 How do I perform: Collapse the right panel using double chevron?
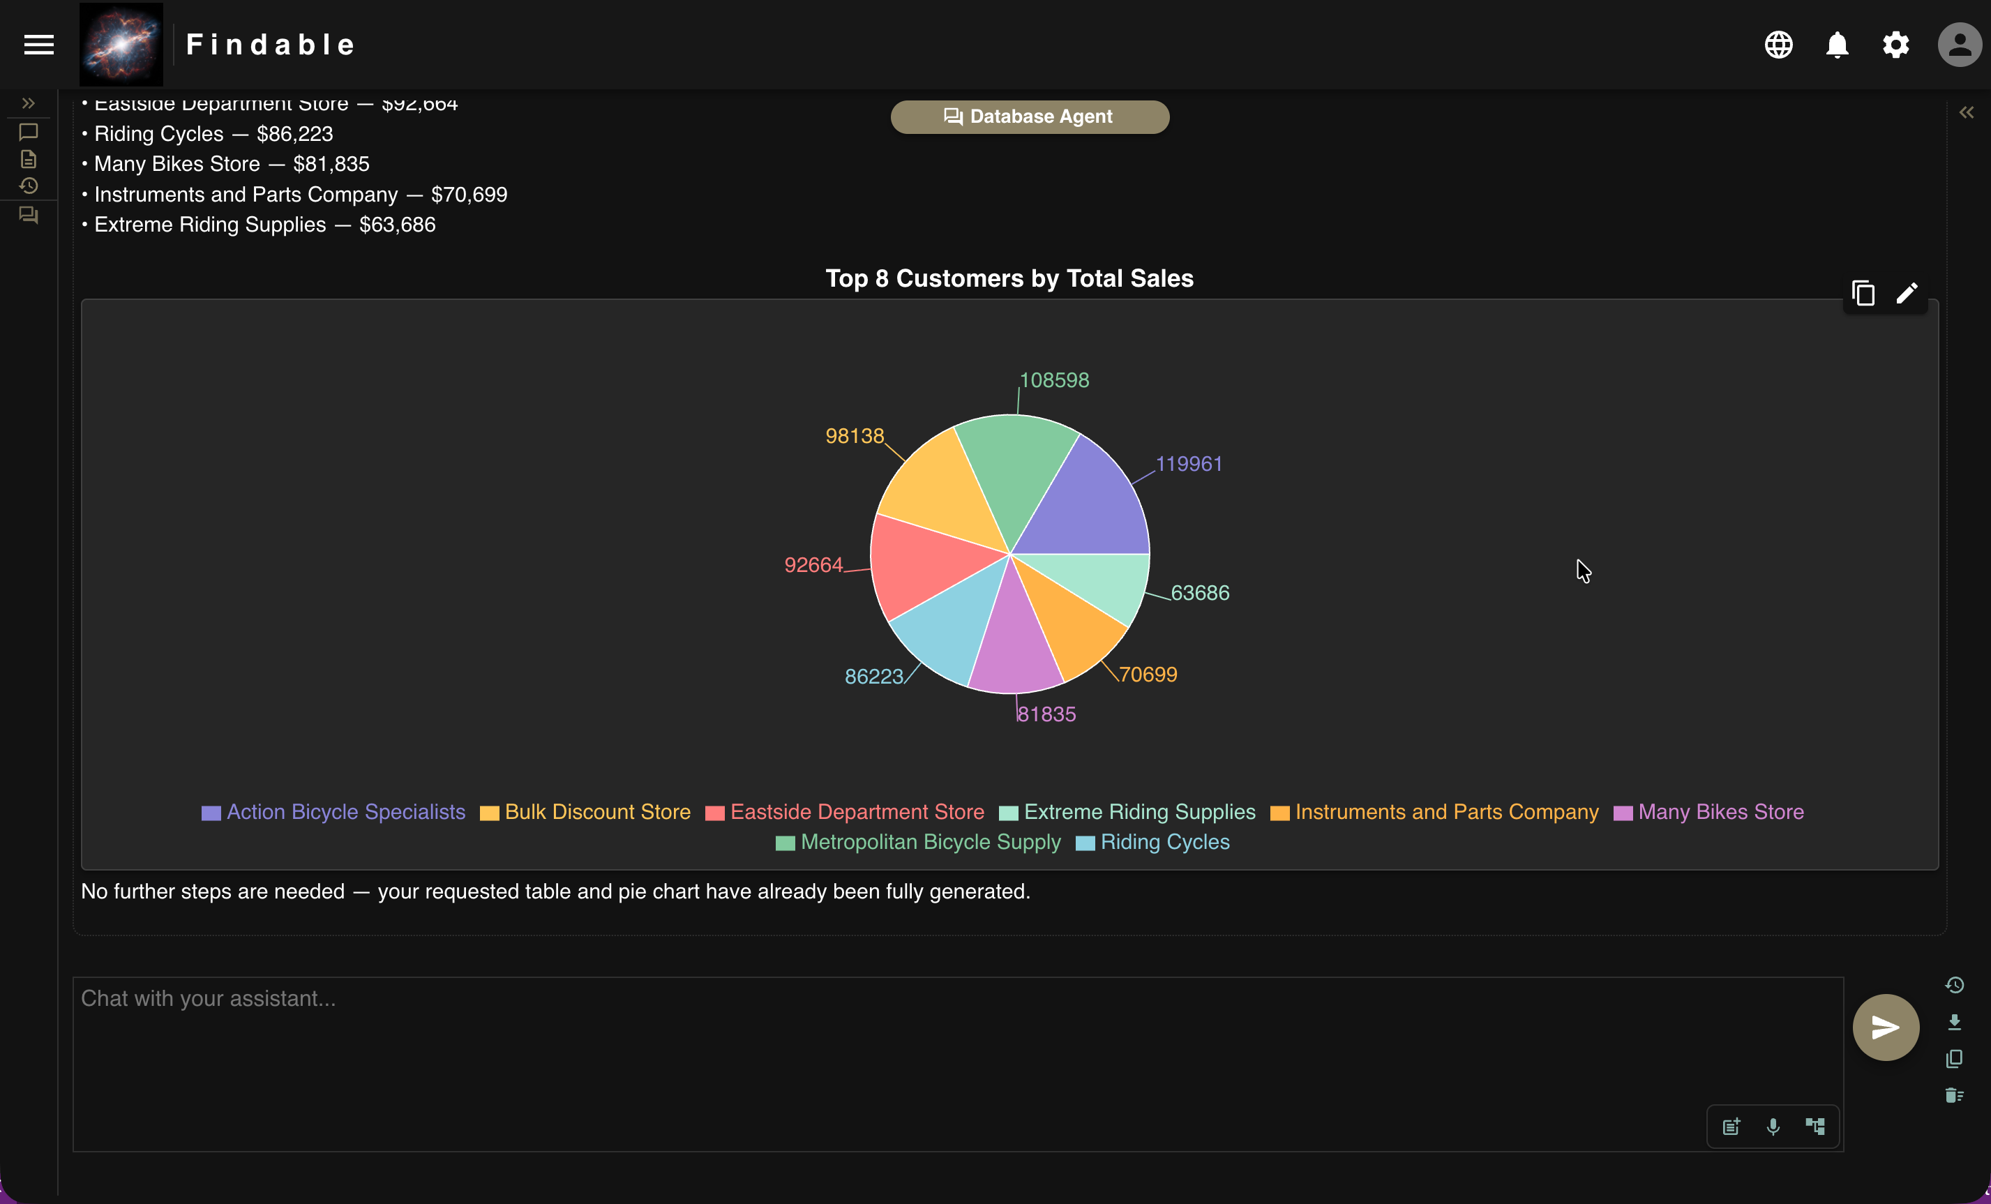(1966, 112)
